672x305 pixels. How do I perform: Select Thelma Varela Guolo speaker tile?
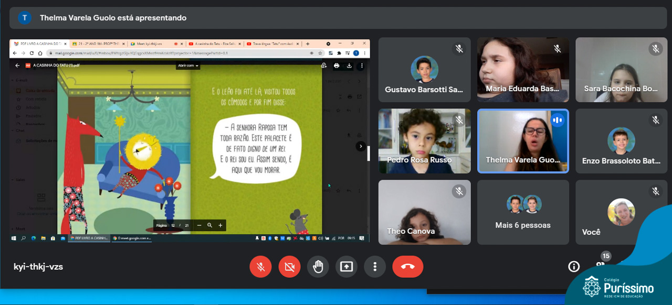[x=523, y=141]
